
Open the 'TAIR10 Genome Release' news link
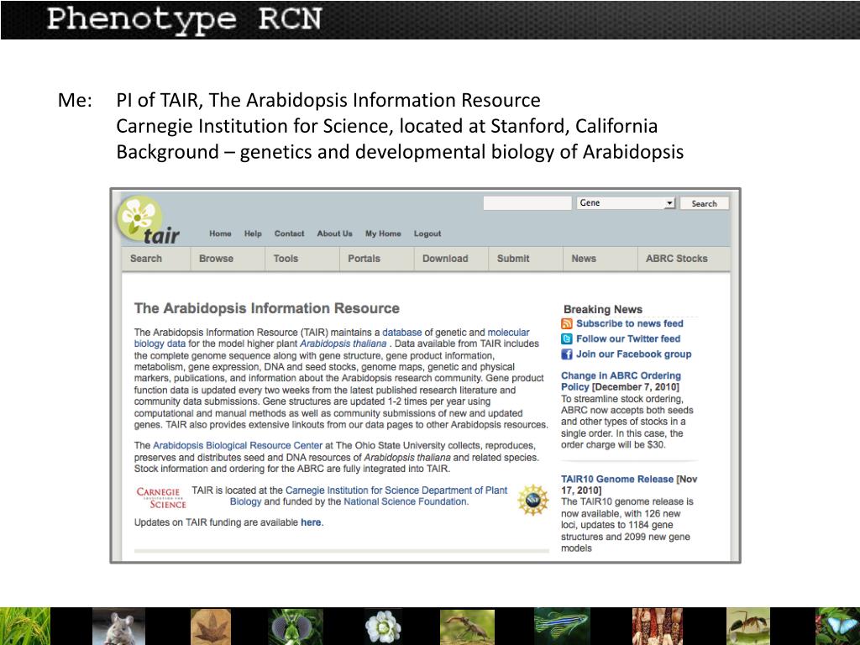617,480
